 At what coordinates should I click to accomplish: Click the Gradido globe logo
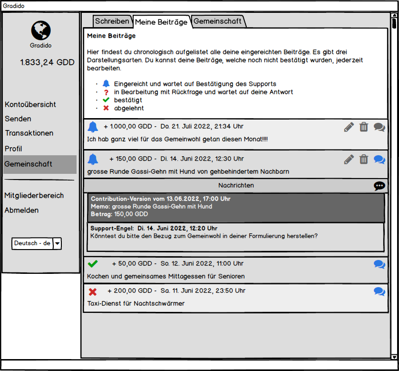pyautogui.click(x=41, y=30)
